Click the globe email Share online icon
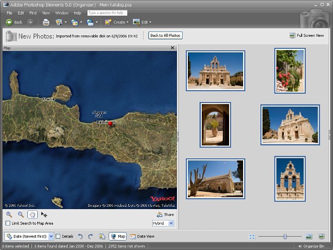 pos(90,22)
